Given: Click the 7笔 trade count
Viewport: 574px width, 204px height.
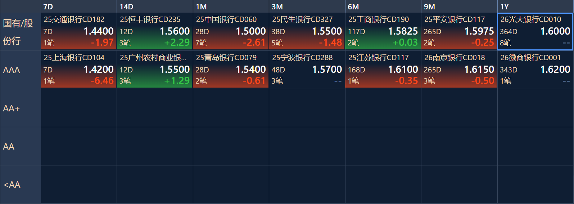Looking at the screenshot, I should tap(201, 43).
